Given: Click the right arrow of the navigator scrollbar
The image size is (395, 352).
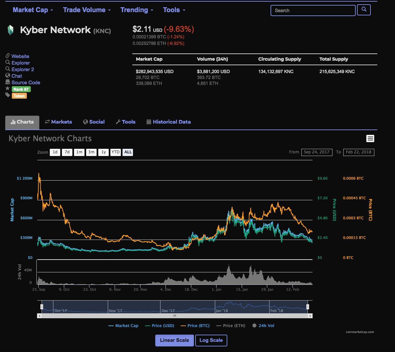Looking at the screenshot, I should point(310,316).
